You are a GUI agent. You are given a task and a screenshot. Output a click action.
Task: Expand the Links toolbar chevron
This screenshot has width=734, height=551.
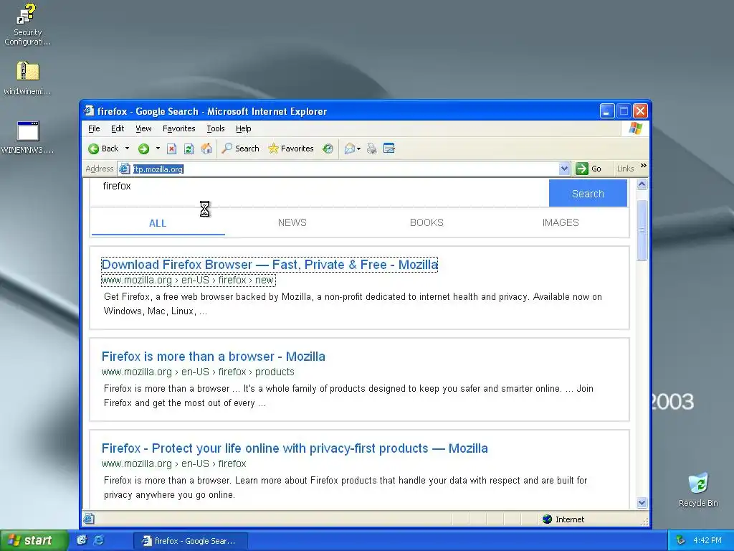(x=643, y=166)
